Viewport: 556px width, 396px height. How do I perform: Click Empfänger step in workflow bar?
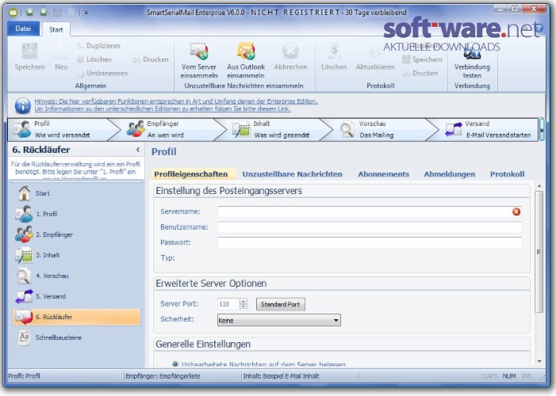point(171,129)
